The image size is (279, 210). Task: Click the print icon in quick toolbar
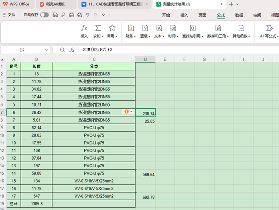[72, 15]
